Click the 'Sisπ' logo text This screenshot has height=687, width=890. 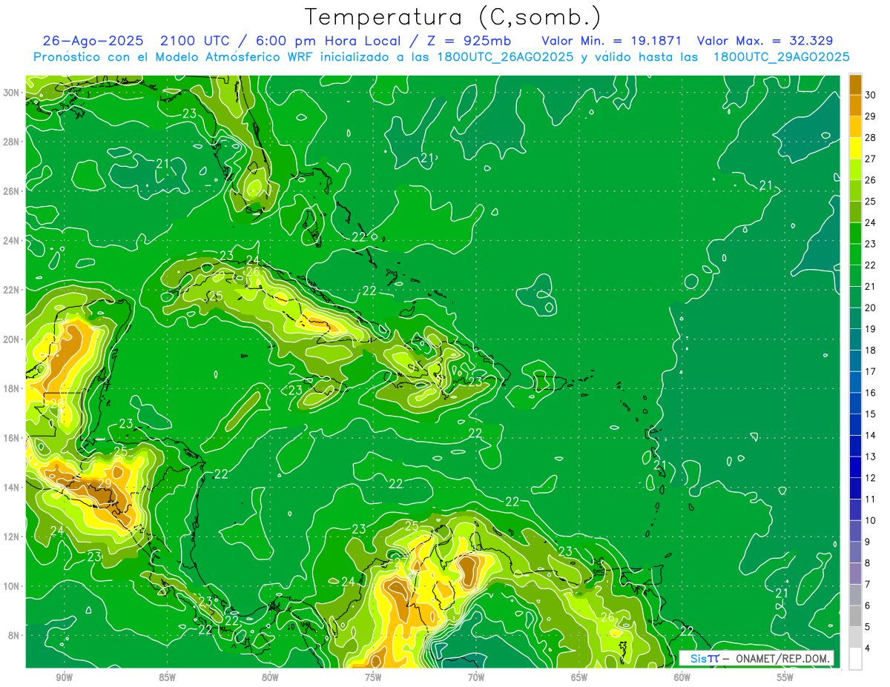coord(705,658)
